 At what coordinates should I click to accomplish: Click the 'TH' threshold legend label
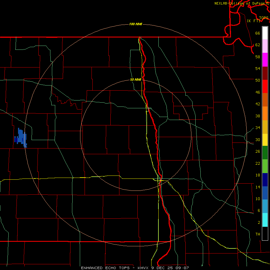point(258,234)
